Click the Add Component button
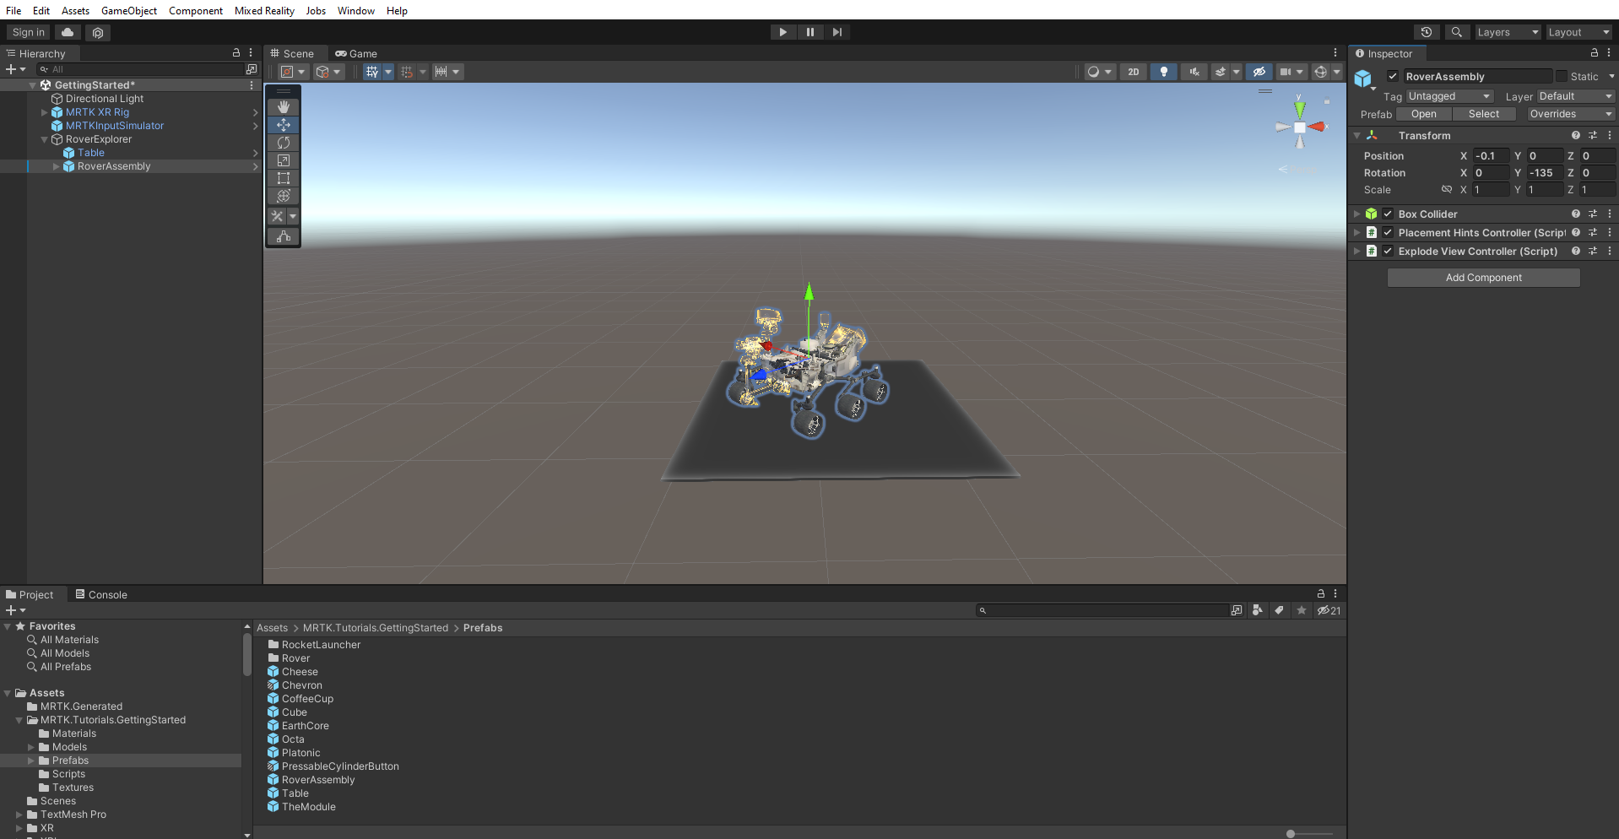The width and height of the screenshot is (1619, 839). [x=1484, y=278]
